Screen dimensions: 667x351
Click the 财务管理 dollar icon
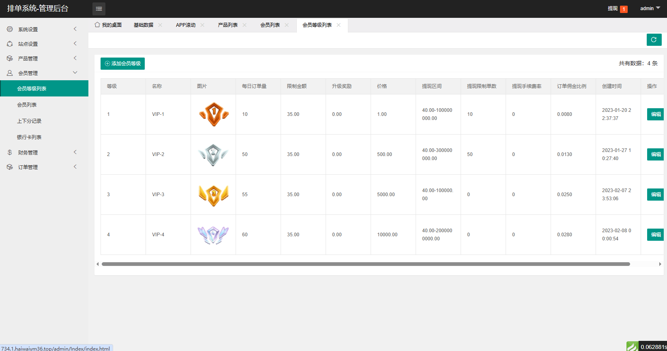[10, 152]
